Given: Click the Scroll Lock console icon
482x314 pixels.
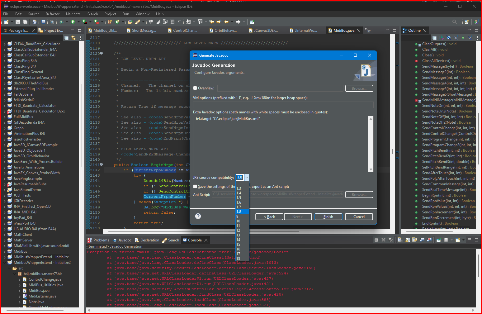Looking at the screenshot, I should tap(407, 240).
